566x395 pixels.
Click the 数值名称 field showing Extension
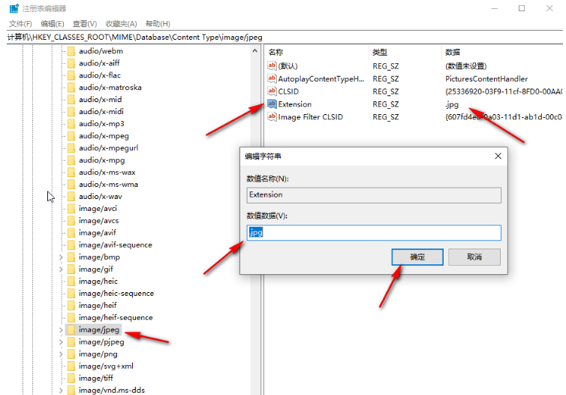click(x=374, y=195)
